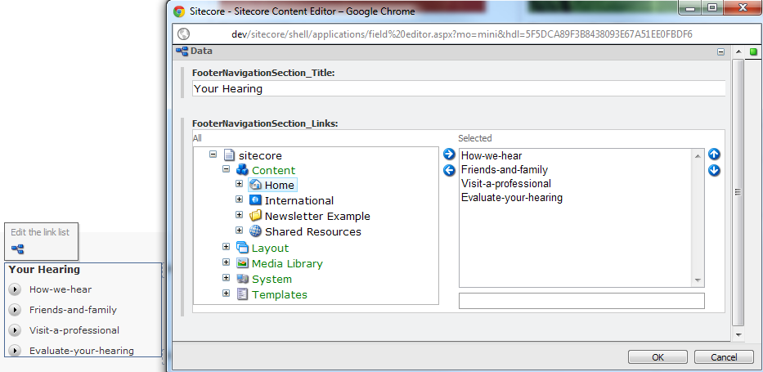This screenshot has height=372, width=763.
Task: Collapse the Data section panel
Action: click(720, 52)
